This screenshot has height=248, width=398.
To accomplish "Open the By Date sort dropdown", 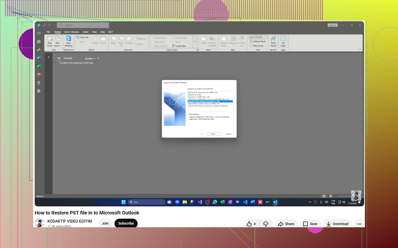I will pyautogui.click(x=90, y=59).
